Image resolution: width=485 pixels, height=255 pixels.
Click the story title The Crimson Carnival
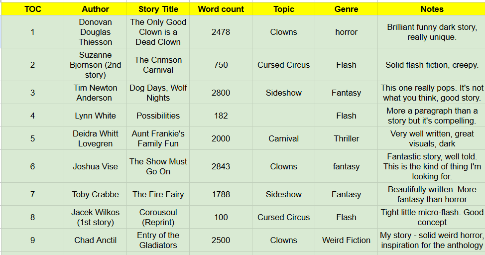(x=158, y=65)
